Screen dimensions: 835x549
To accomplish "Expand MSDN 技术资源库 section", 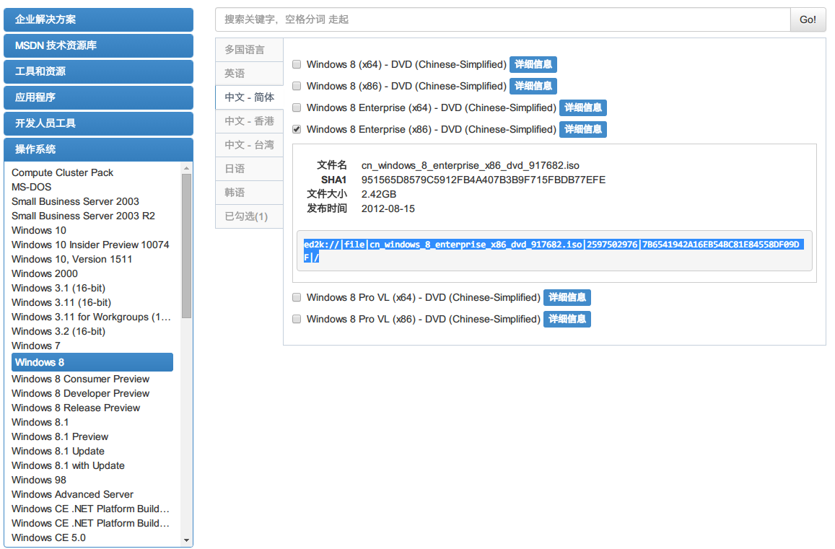I will click(x=99, y=45).
